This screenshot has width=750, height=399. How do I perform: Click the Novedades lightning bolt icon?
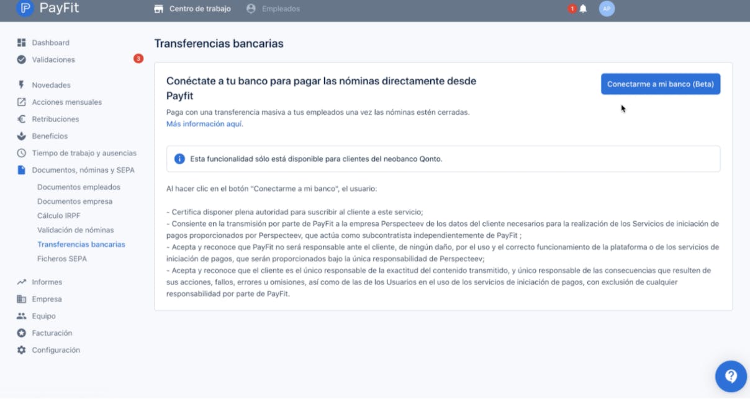pos(22,85)
